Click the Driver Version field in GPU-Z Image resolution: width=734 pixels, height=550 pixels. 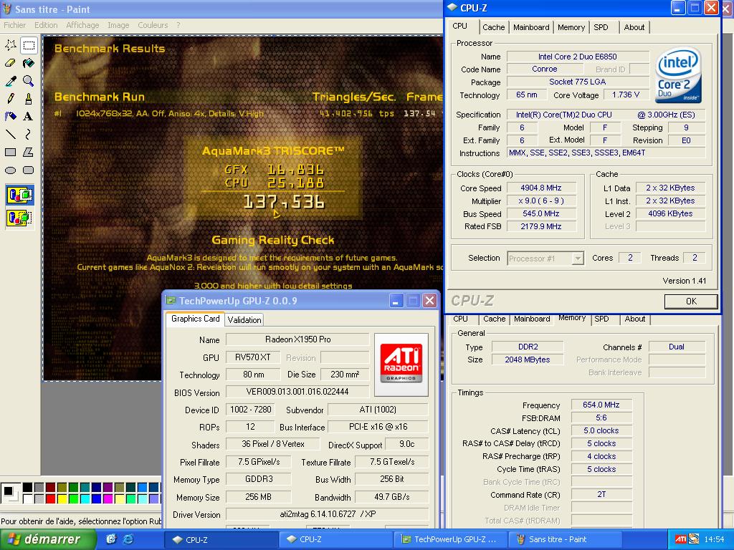coord(327,514)
